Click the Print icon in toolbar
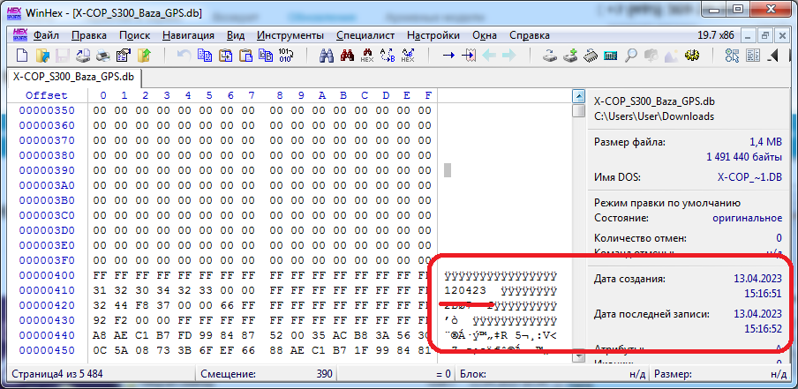The width and height of the screenshot is (798, 389). [x=103, y=56]
